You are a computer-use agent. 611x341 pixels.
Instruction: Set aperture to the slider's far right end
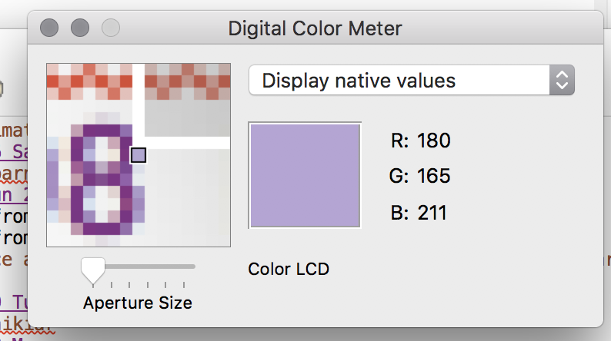point(194,267)
